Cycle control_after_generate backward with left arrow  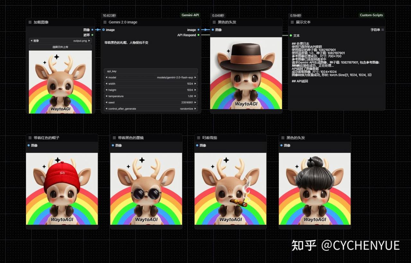pyautogui.click(x=106, y=109)
